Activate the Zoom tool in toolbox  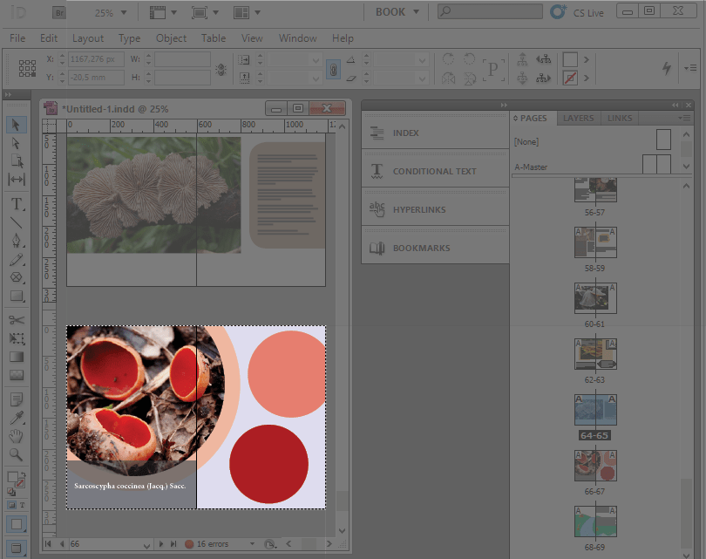click(x=17, y=454)
